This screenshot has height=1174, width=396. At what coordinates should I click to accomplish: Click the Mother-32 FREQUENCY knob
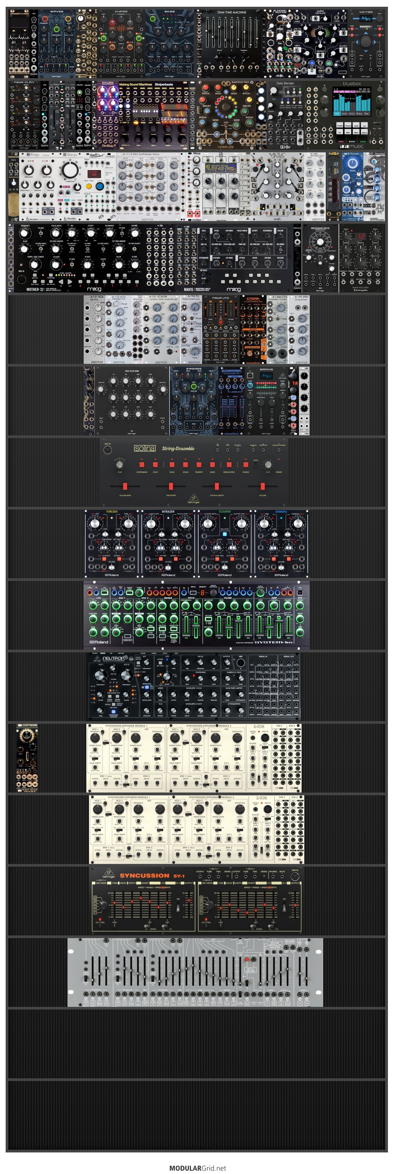coord(25,233)
